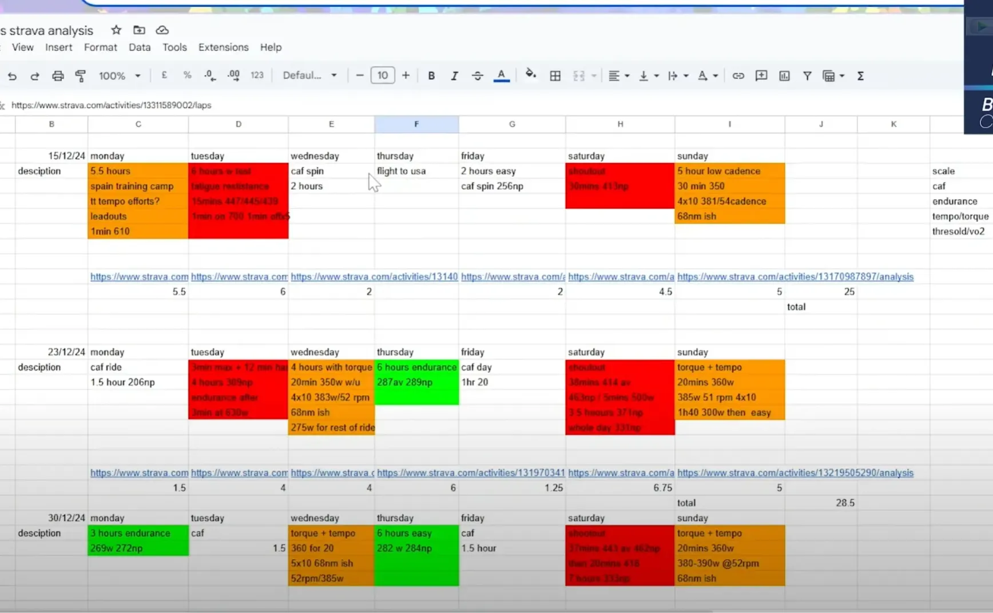Screen dimensions: 993x613
Task: Open the Format menu
Action: coord(101,47)
